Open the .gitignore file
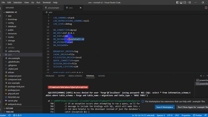Viewport: 208px width, 117px height. point(12,65)
